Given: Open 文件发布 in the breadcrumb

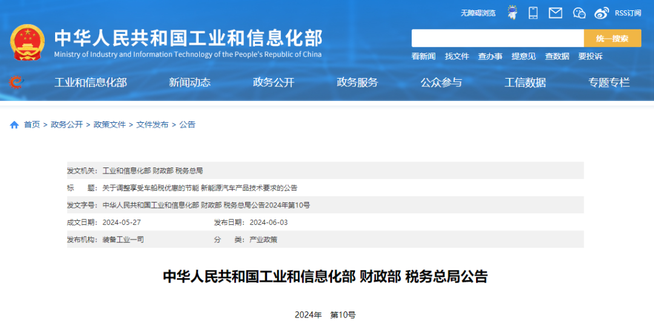Looking at the screenshot, I should coord(152,125).
